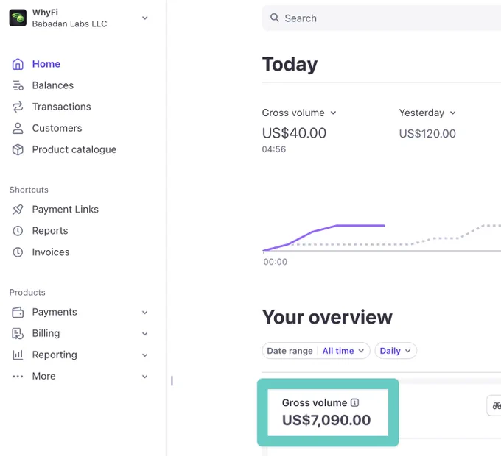Click the Product catalogue box icon
Screen dimensions: 501x456
(18, 149)
